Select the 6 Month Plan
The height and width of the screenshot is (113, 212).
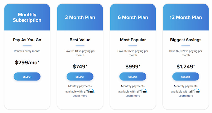point(133,76)
